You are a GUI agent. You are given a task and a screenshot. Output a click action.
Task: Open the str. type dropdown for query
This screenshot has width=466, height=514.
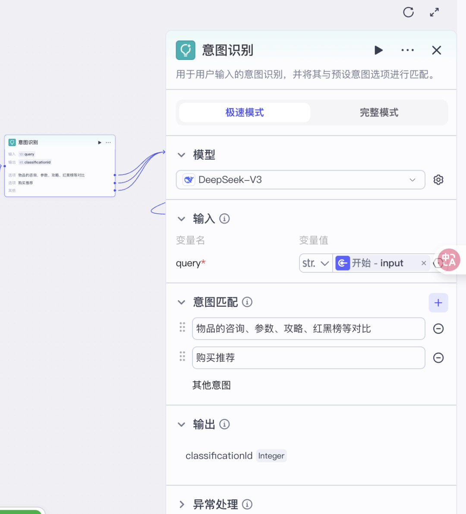315,263
